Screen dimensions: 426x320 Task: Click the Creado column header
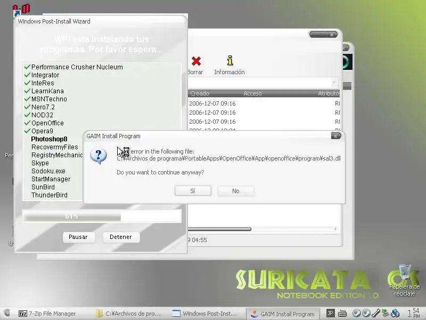coord(200,93)
